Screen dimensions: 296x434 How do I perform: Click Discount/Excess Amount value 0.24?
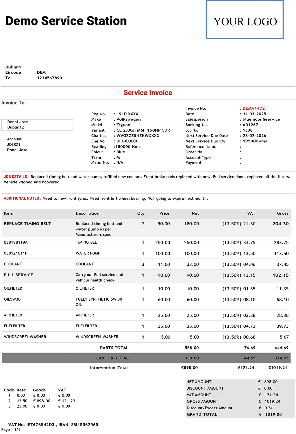click(269, 408)
